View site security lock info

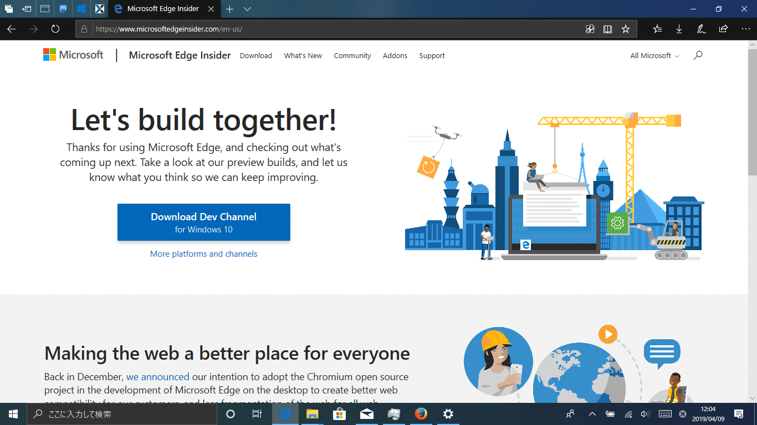tap(84, 29)
